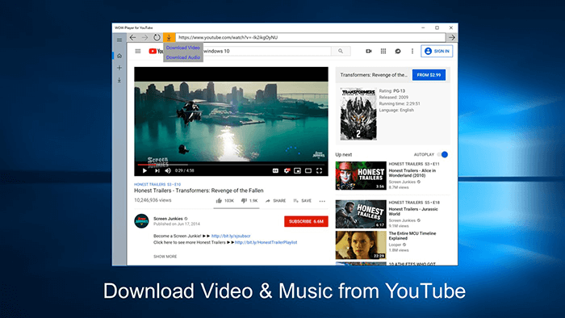Click SAVE under the video
Screen dimensions: 565x318
pos(303,201)
